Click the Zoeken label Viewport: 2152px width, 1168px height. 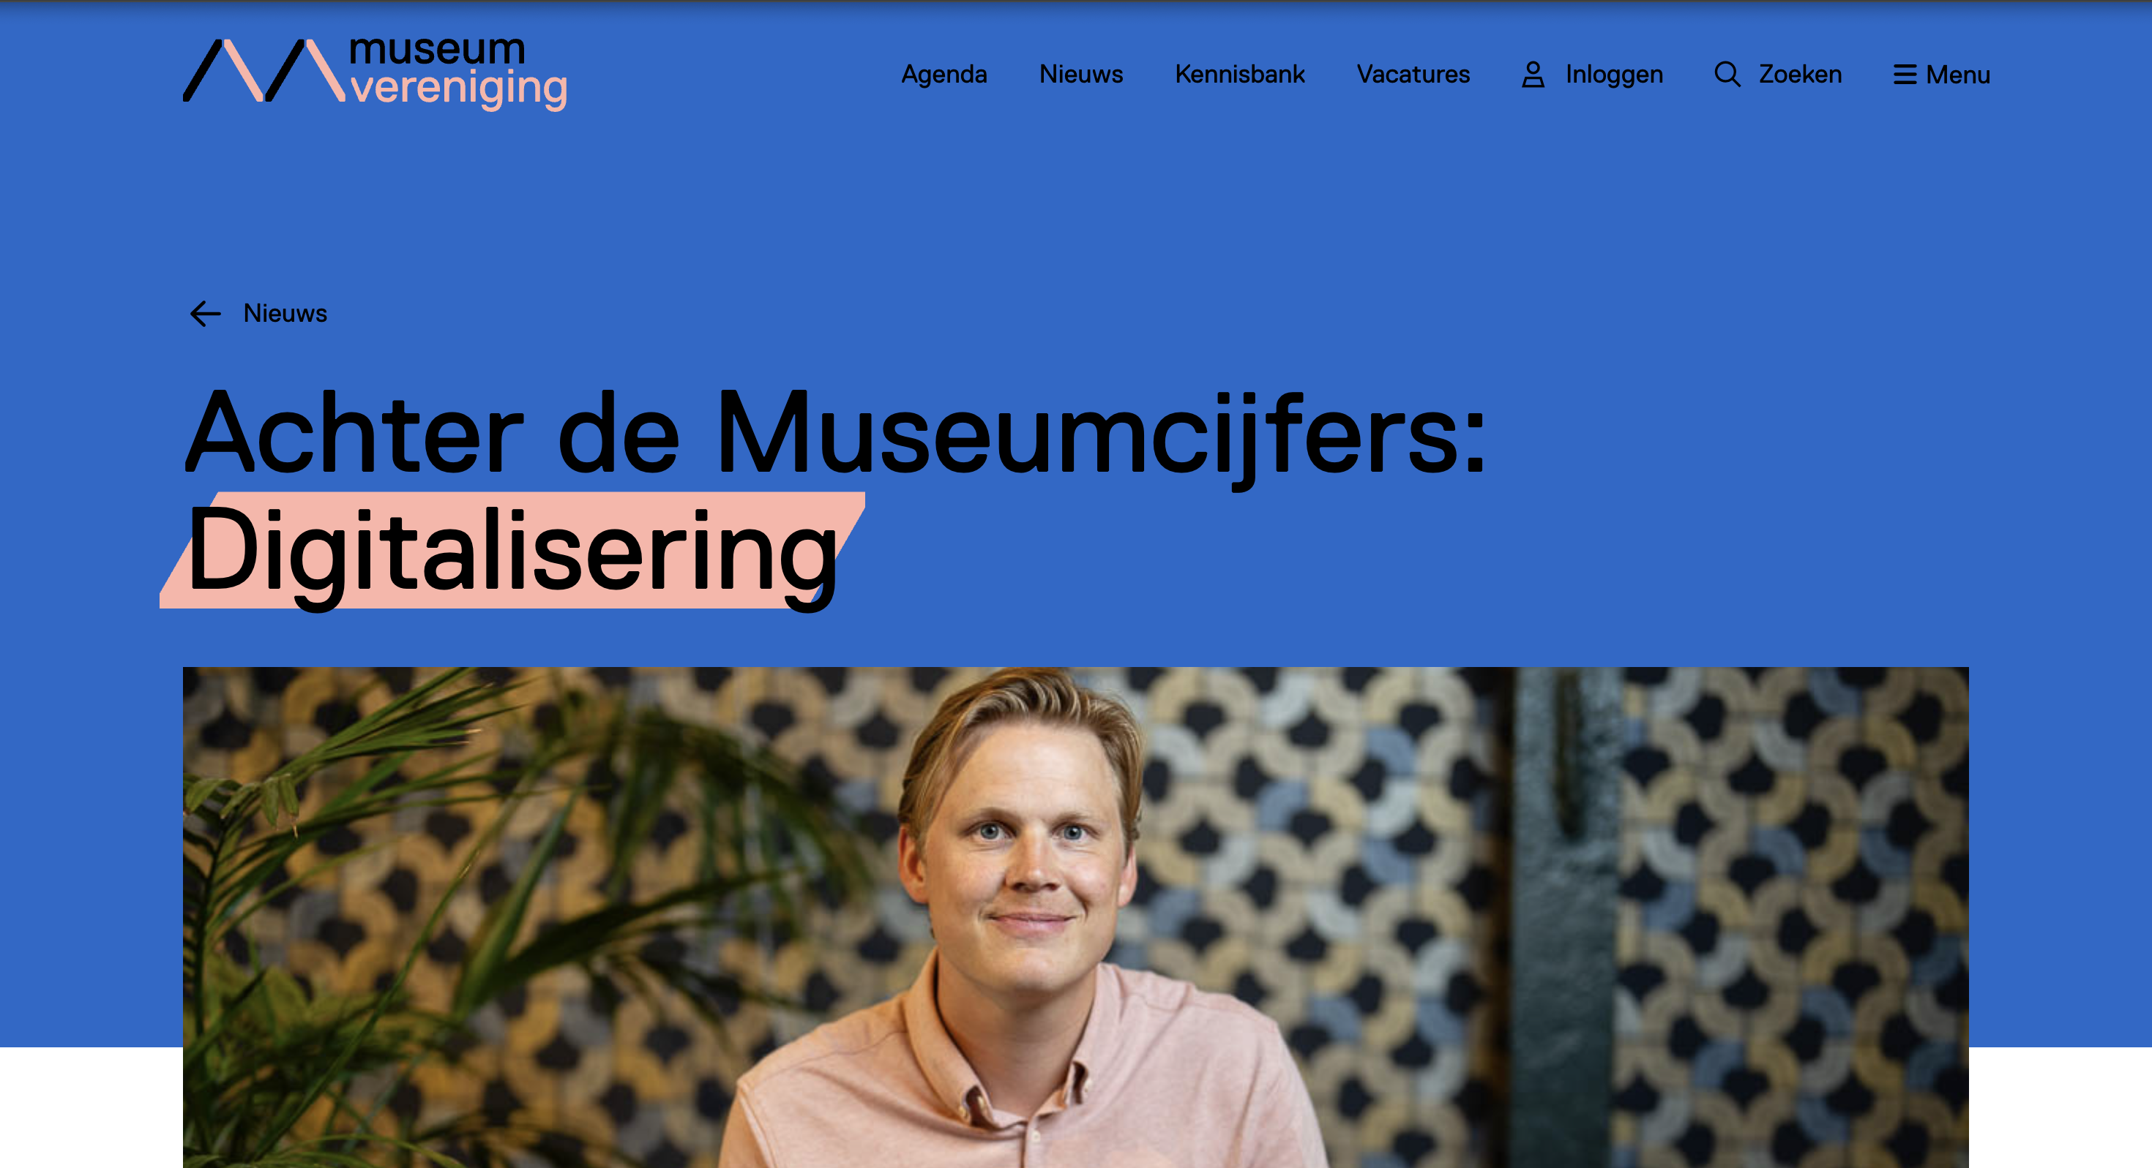coord(1801,75)
